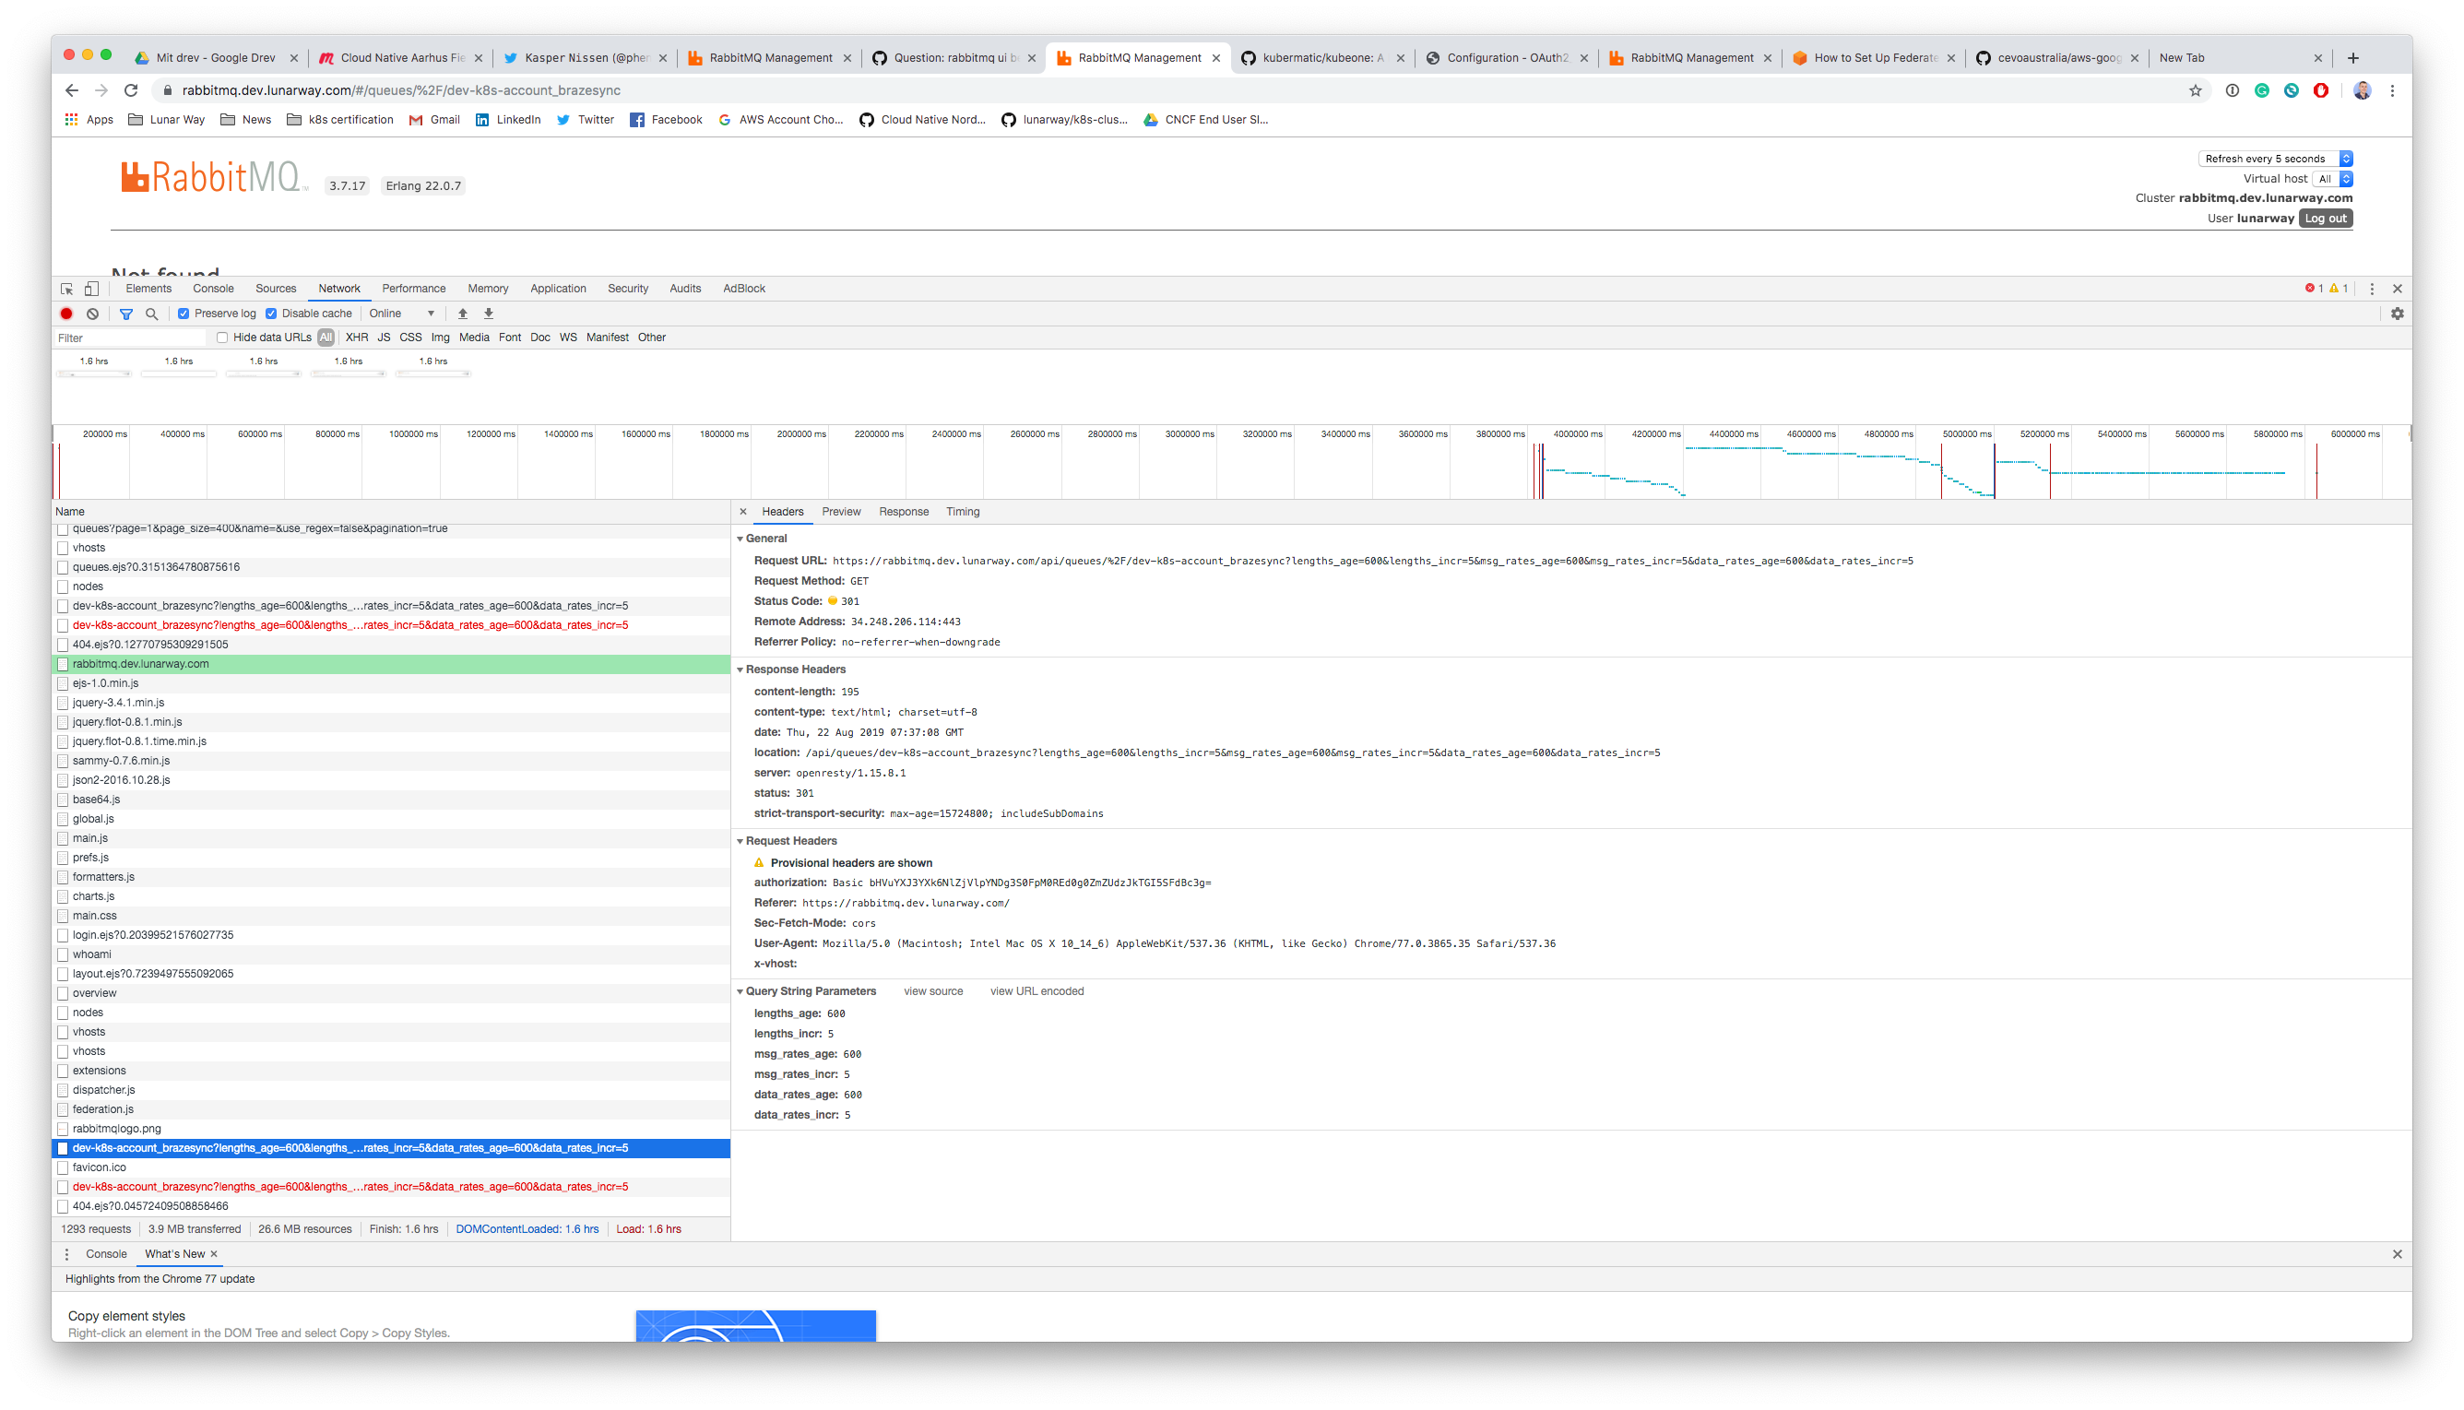Check the box beside whoami row
Image resolution: width=2464 pixels, height=1410 pixels.
(x=63, y=954)
